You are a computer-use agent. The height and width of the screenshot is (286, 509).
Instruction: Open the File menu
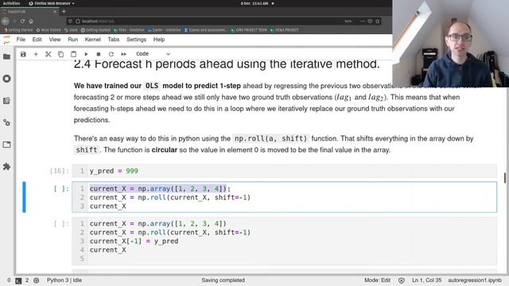[x=21, y=40]
